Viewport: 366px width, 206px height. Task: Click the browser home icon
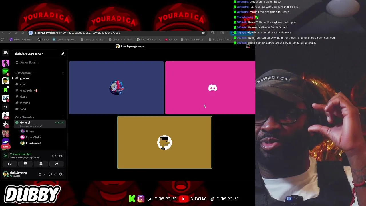tap(23, 33)
